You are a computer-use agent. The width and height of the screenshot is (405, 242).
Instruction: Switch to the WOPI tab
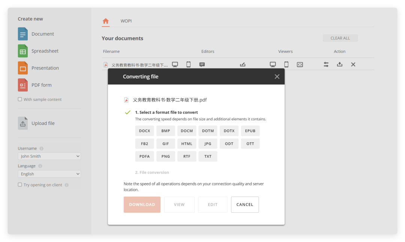coord(126,21)
